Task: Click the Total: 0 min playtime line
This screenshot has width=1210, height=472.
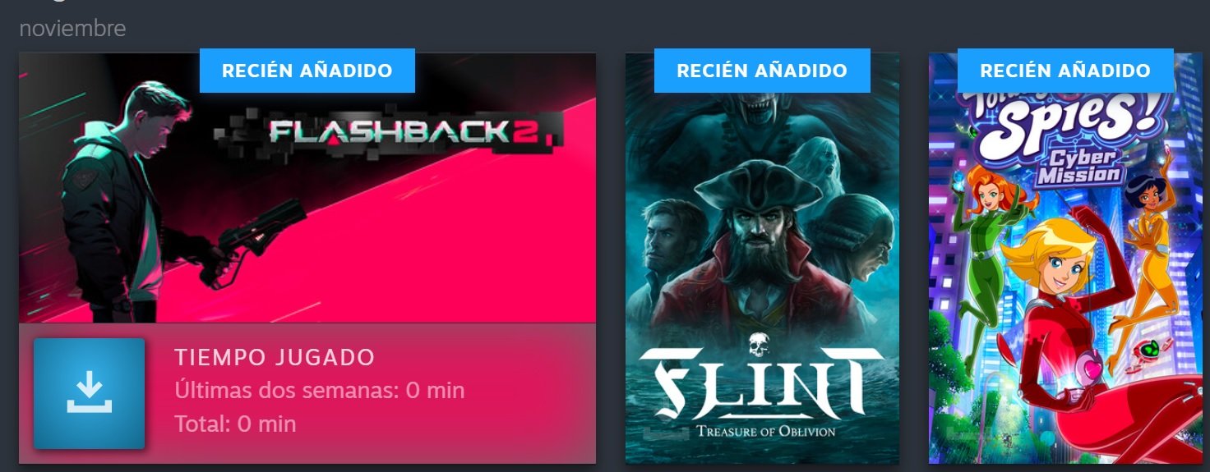Action: [235, 424]
